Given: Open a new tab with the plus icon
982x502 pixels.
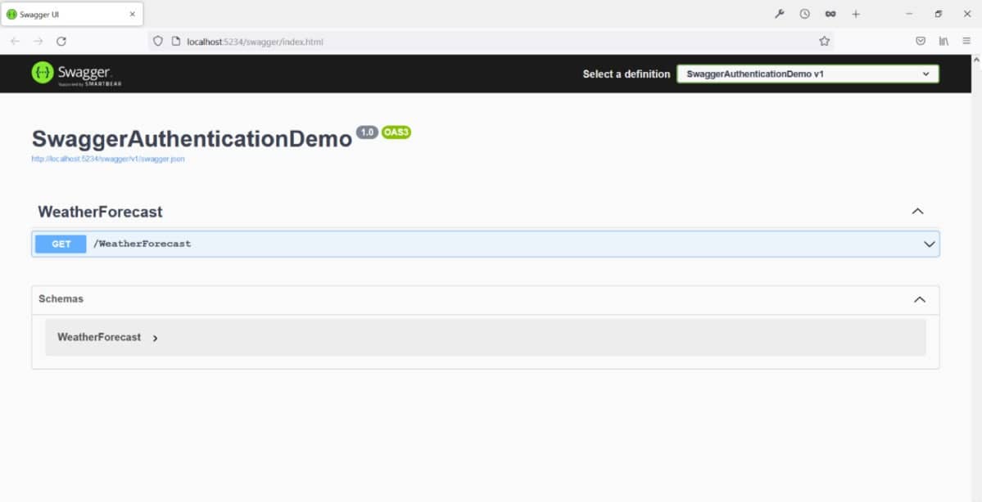Looking at the screenshot, I should click(x=856, y=14).
